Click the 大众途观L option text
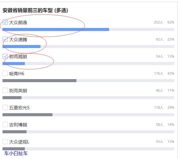 point(19,142)
